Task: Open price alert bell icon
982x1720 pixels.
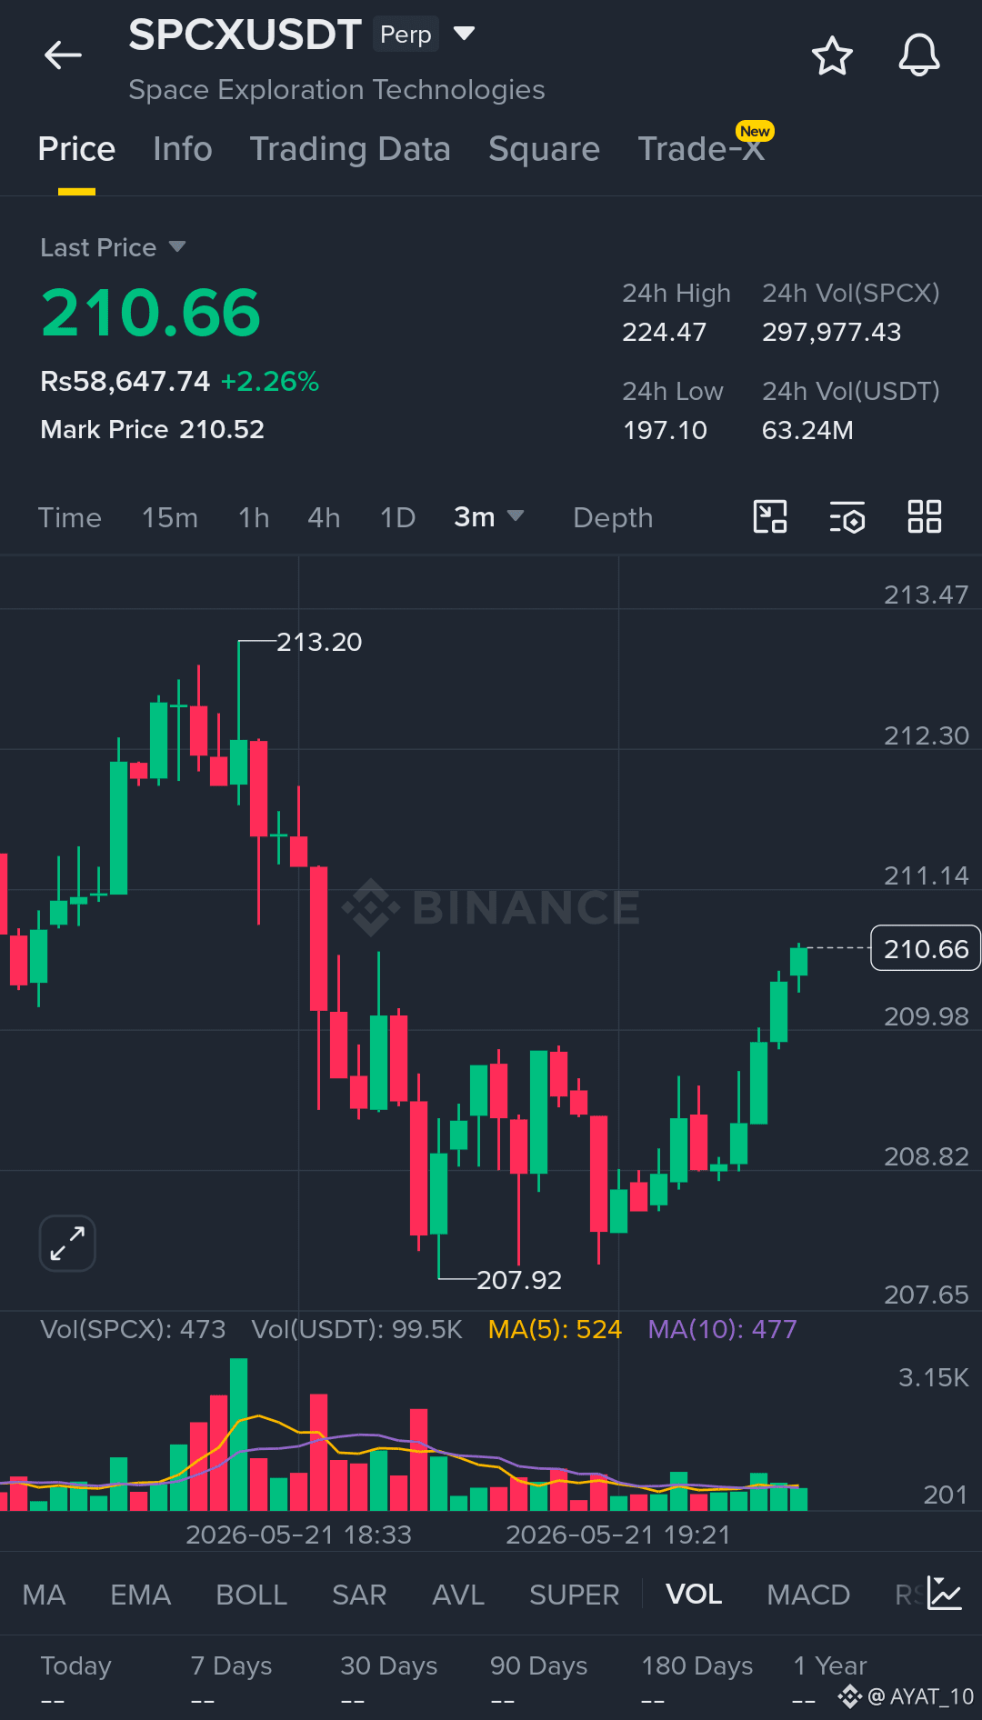Action: tap(919, 55)
